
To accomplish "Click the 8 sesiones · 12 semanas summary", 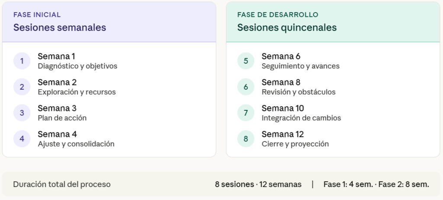I will (x=258, y=184).
